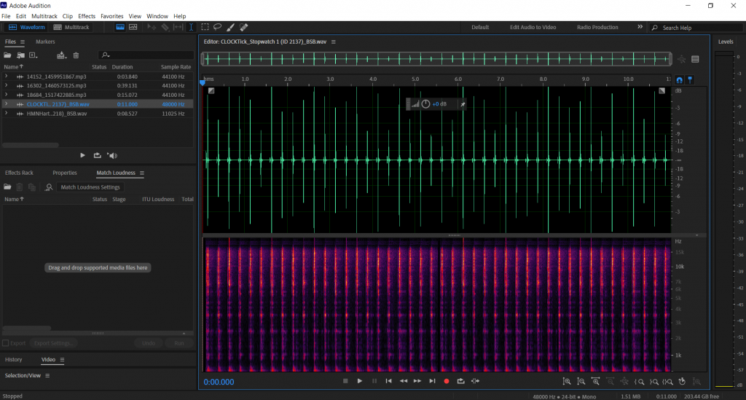Click the Record button in transport

[x=447, y=381]
